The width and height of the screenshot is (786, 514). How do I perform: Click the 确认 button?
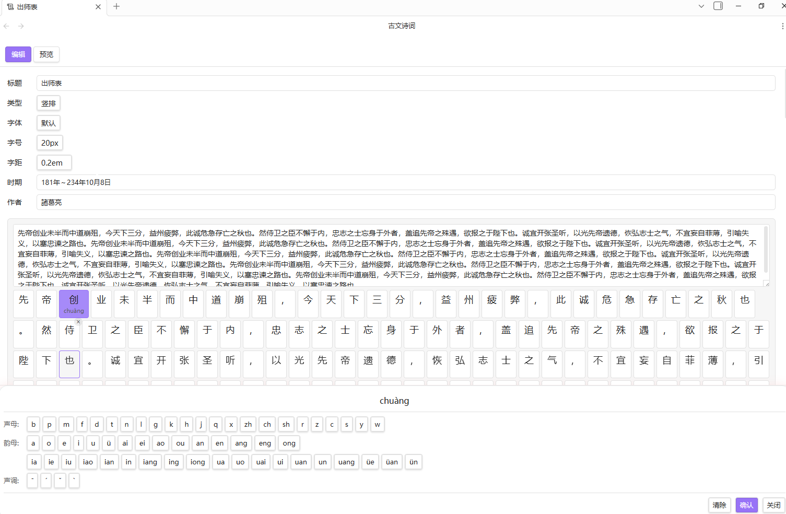pos(747,505)
